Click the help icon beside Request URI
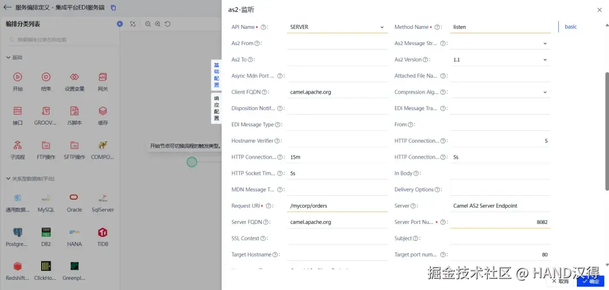609x290 pixels. tap(268, 206)
